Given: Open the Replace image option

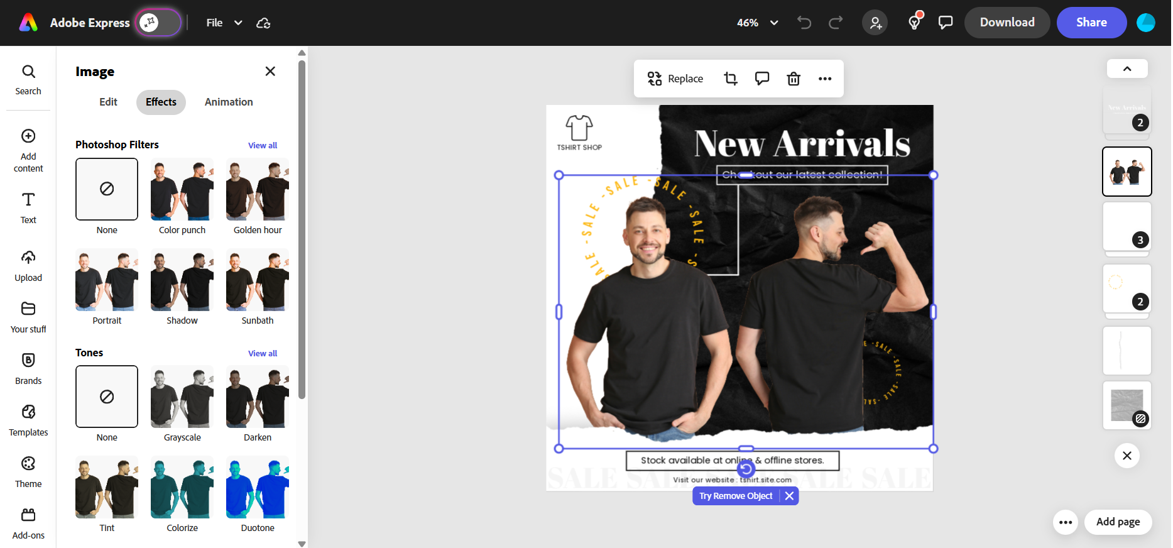Looking at the screenshot, I should (x=675, y=79).
